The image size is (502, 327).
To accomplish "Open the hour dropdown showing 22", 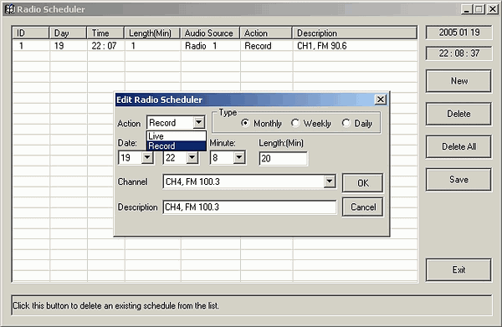I will 192,158.
